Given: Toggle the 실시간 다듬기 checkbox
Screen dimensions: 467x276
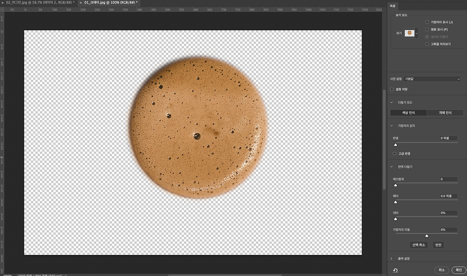Looking at the screenshot, I should point(427,37).
